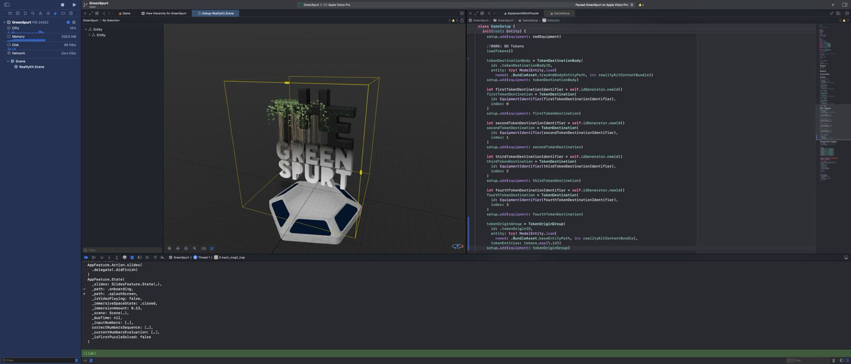Open the Thread 1 breadcrumb in debug bar
This screenshot has width=851, height=364.
point(202,257)
